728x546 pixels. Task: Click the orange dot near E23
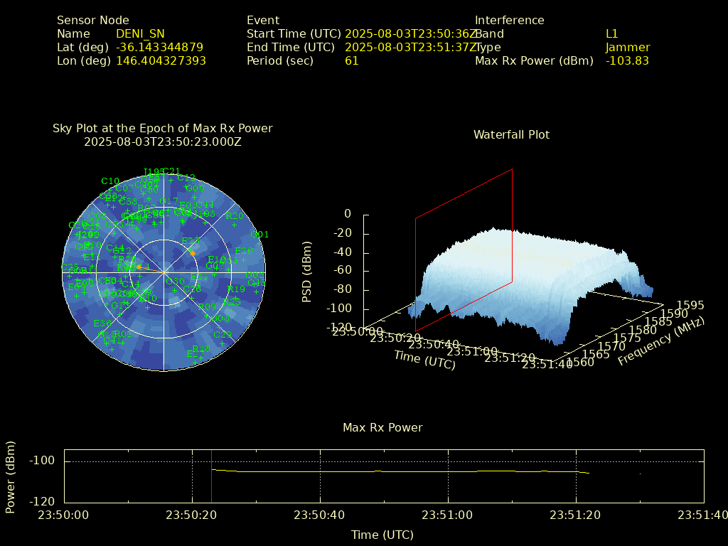tap(192, 253)
